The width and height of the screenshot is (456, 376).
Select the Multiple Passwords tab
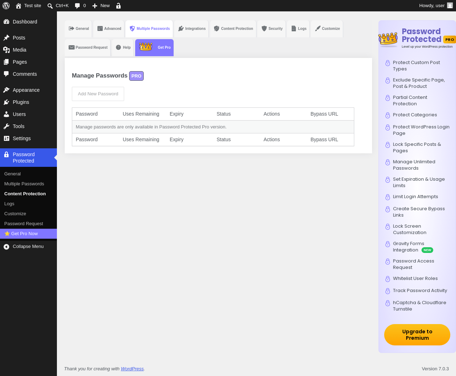point(149,29)
